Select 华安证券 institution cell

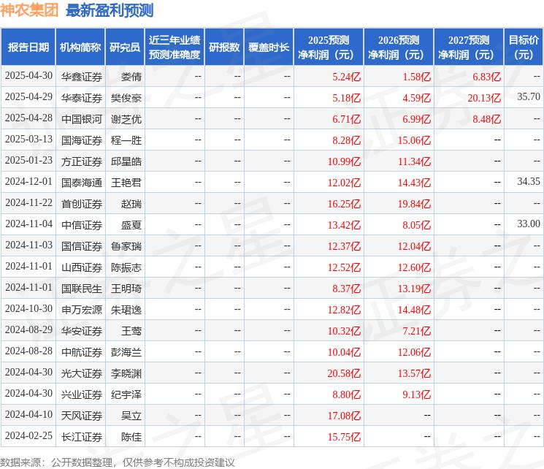tap(82, 331)
